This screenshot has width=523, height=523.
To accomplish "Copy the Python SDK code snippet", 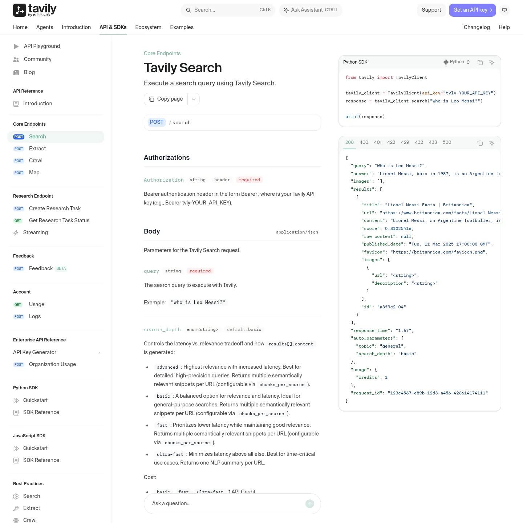I will pos(480,62).
